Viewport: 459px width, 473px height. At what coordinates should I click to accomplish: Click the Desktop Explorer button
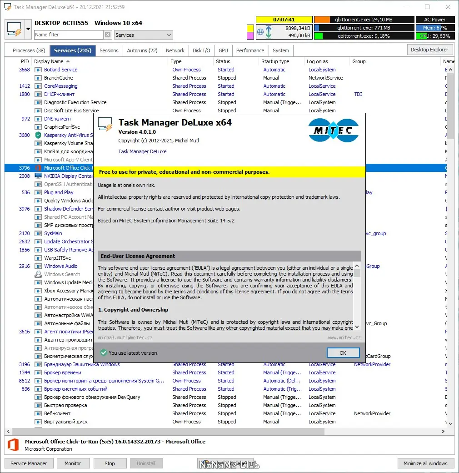click(x=429, y=50)
